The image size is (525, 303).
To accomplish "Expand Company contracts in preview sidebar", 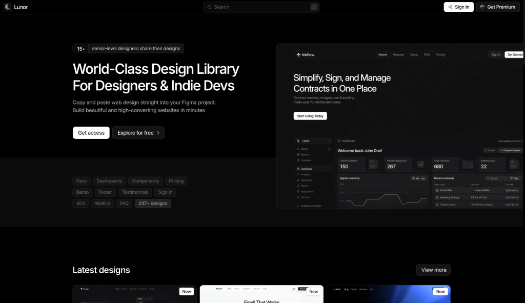I will point(314,206).
